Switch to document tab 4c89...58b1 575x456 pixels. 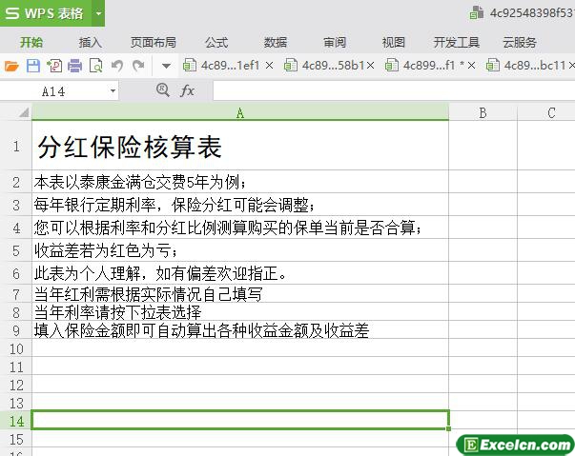[x=324, y=66]
